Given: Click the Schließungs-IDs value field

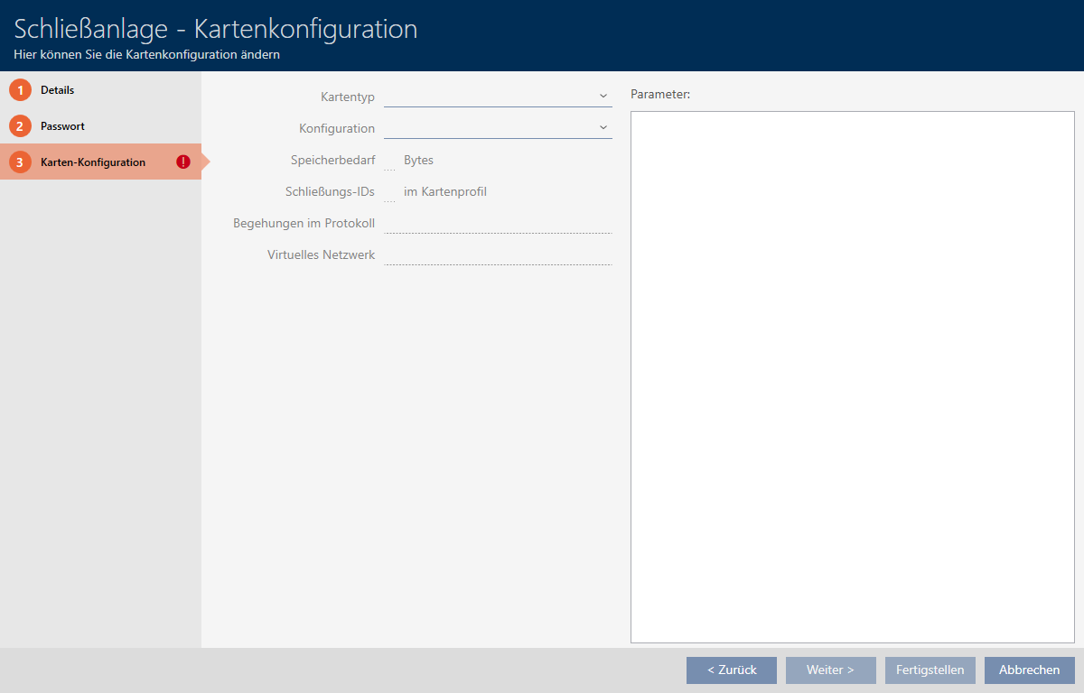Looking at the screenshot, I should coord(389,192).
